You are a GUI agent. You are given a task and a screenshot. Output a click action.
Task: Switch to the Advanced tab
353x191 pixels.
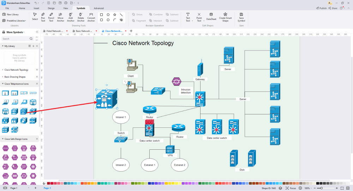99,8
